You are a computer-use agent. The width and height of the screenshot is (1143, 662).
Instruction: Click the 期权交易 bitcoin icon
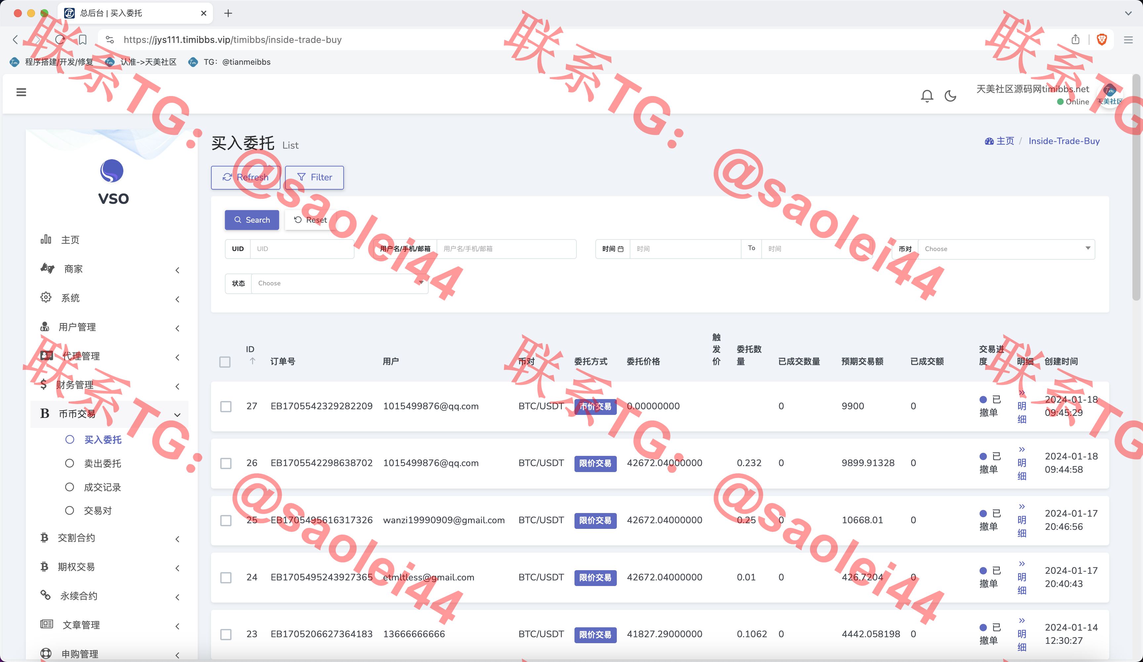click(x=44, y=567)
